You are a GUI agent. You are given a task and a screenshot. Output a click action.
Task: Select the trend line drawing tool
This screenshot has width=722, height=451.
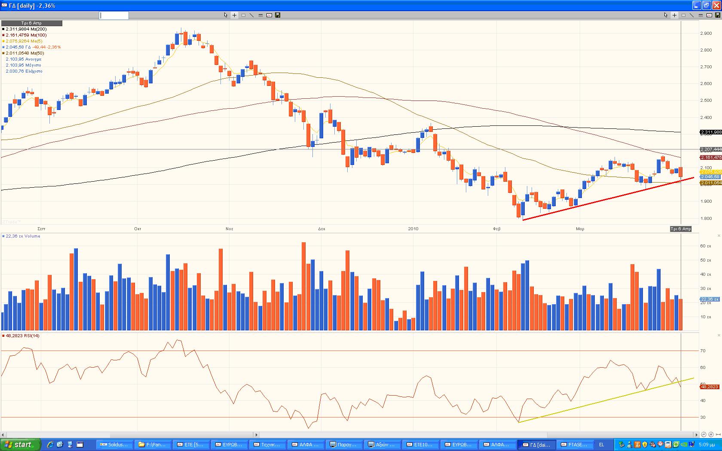tap(252, 15)
